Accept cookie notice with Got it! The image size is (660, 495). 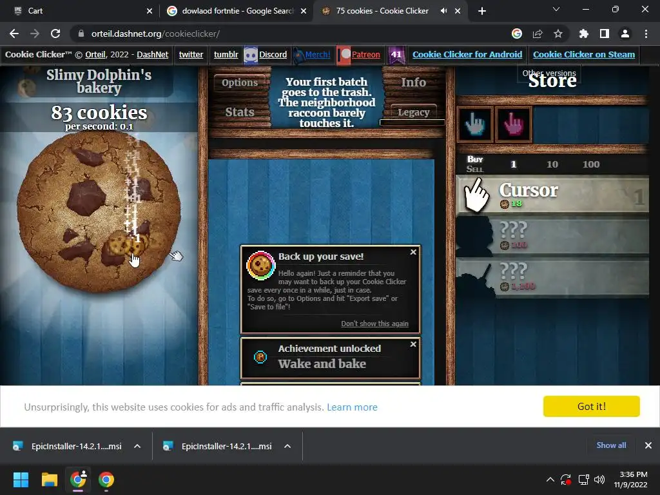(592, 406)
